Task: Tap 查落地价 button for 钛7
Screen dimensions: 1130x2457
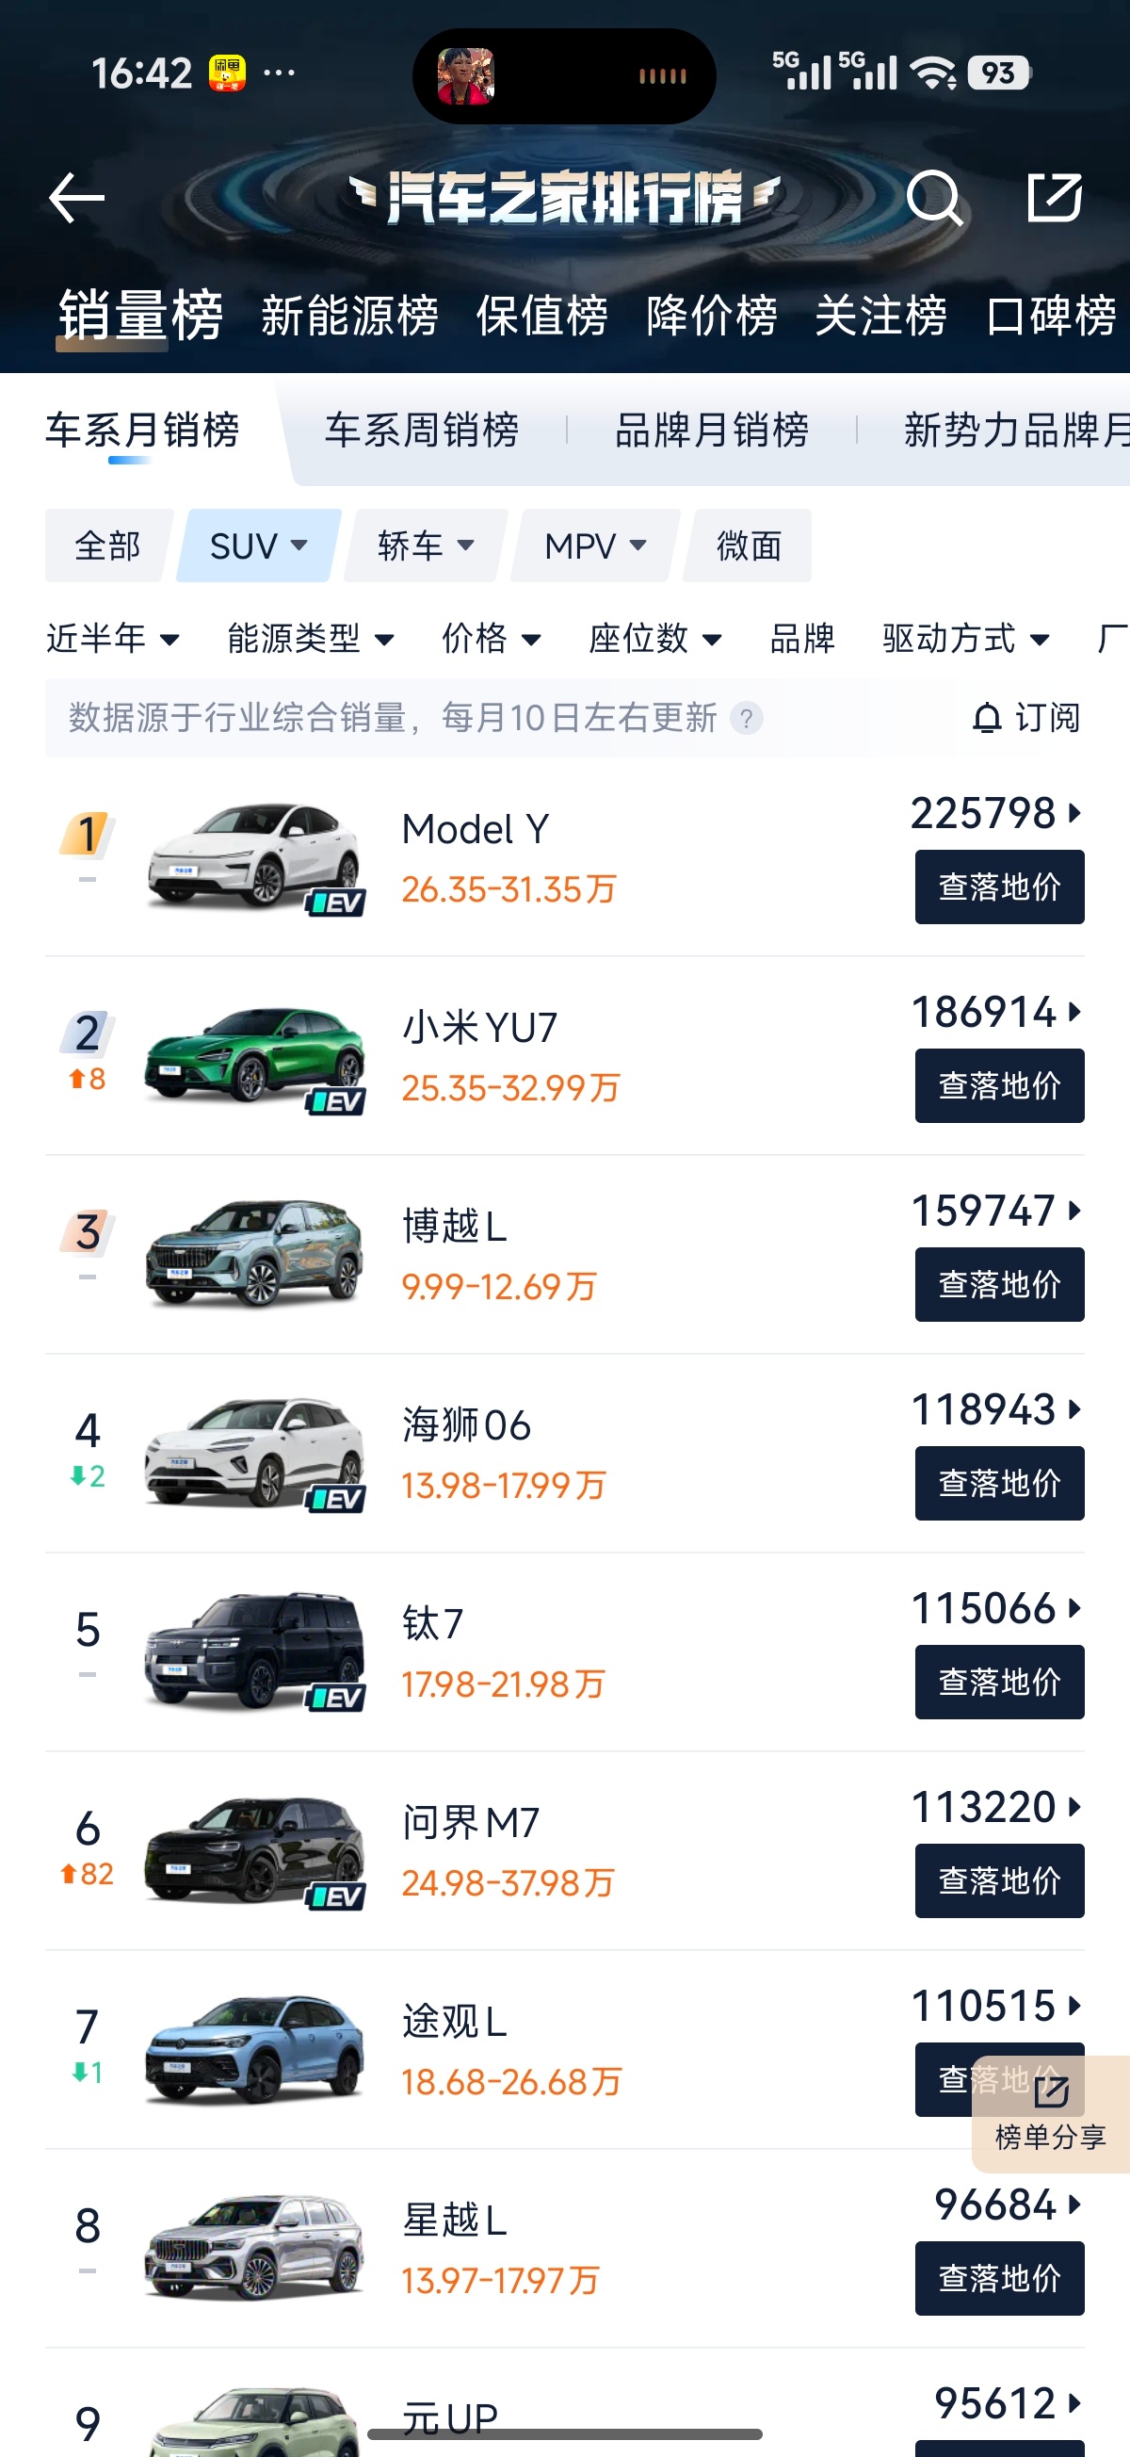Action: pyautogui.click(x=999, y=1682)
